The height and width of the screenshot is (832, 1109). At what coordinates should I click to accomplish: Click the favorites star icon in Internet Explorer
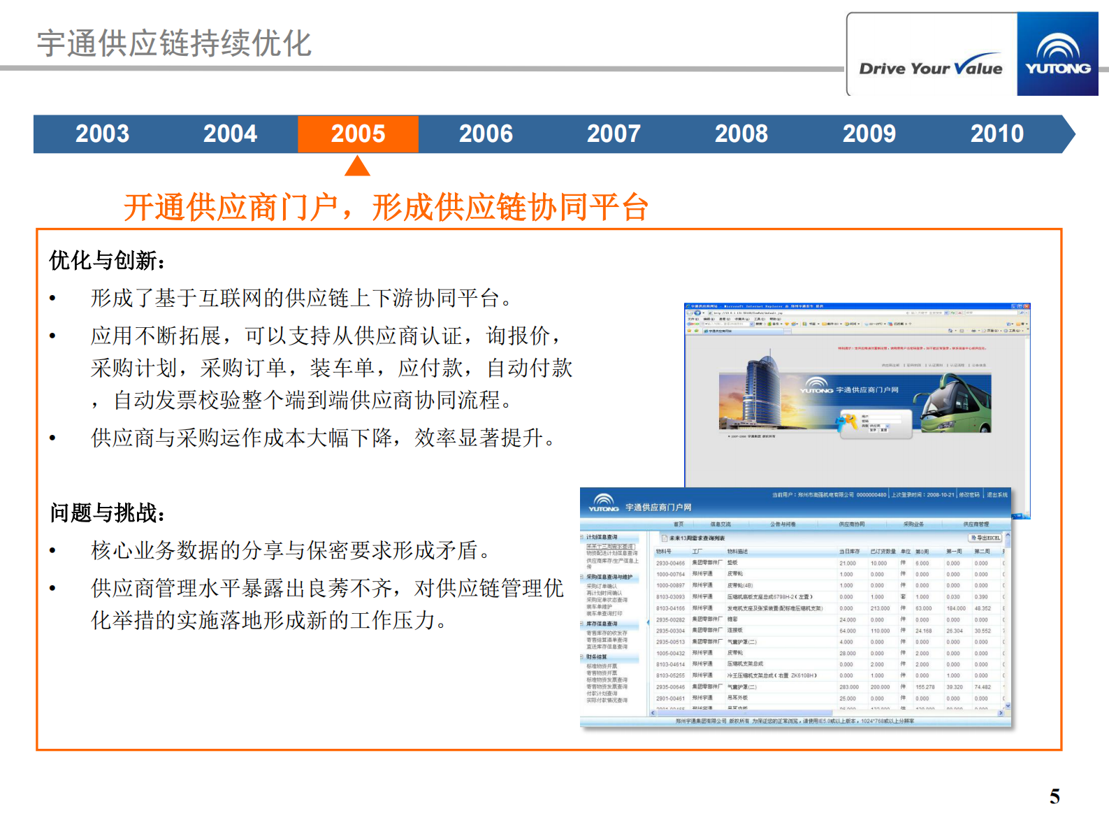pyautogui.click(x=689, y=331)
